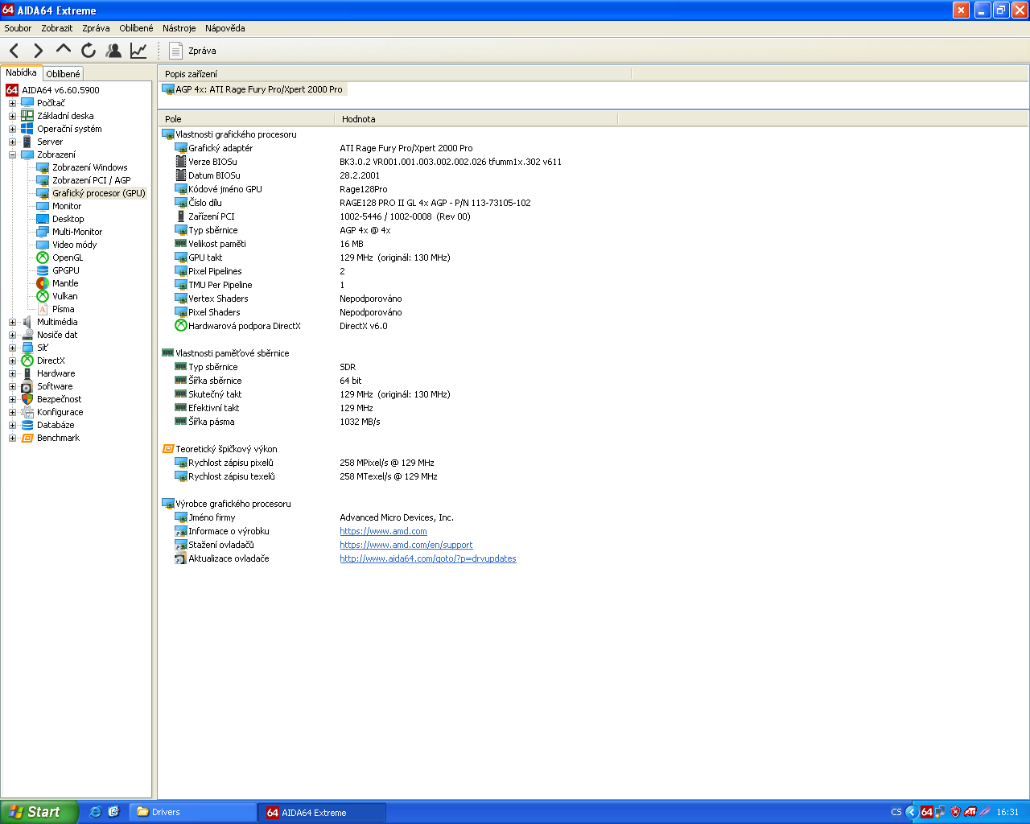
Task: Click the Windows Start button
Action: pyautogui.click(x=39, y=812)
